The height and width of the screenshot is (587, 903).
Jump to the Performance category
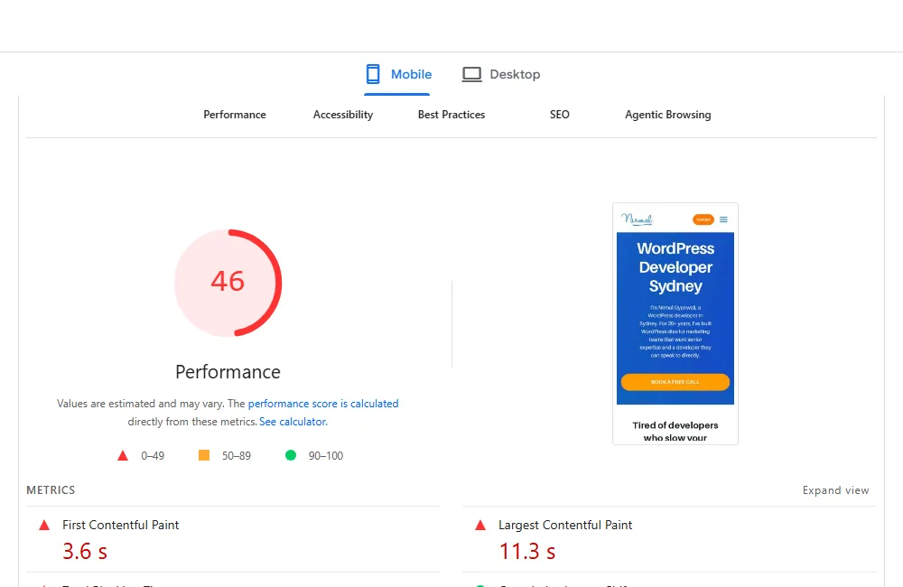click(x=235, y=115)
